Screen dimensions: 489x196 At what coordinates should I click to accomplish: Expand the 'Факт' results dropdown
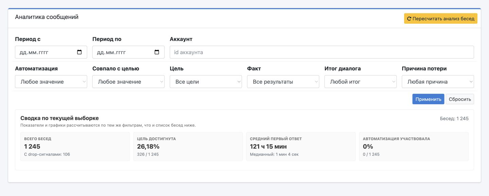(x=283, y=82)
